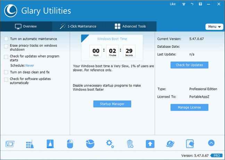Launch the Disk Space Analyzer pie chart icon

click(90, 144)
